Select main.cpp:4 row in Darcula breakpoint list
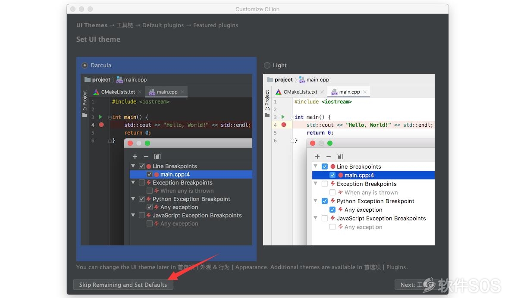This screenshot has height=298, width=508. 191,174
